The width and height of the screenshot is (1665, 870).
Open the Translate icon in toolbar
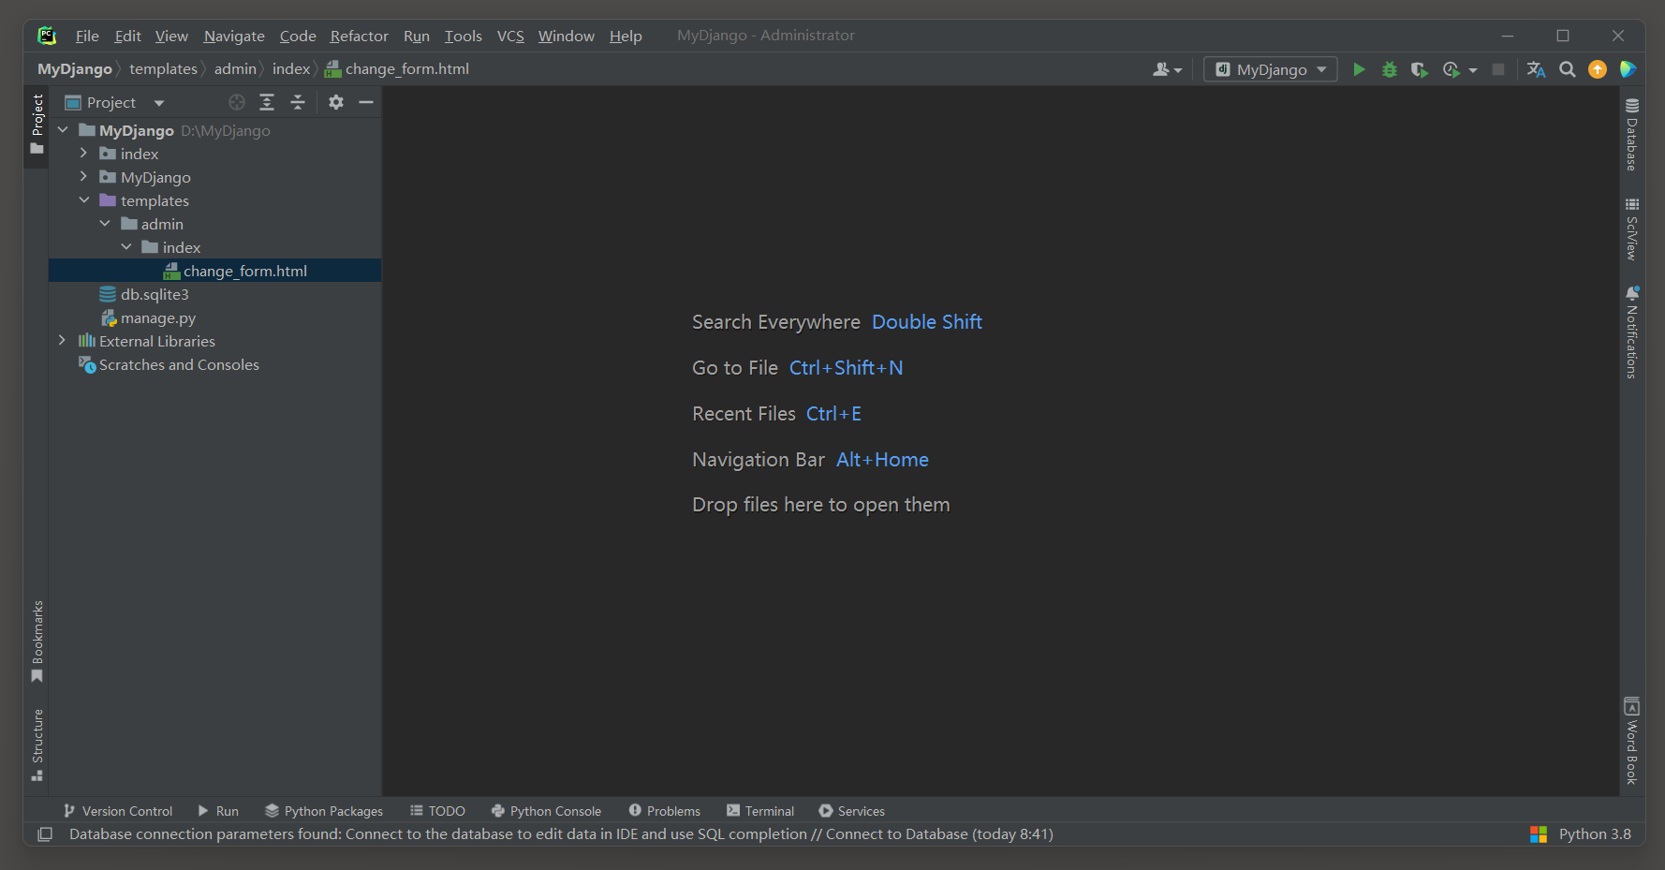1536,69
